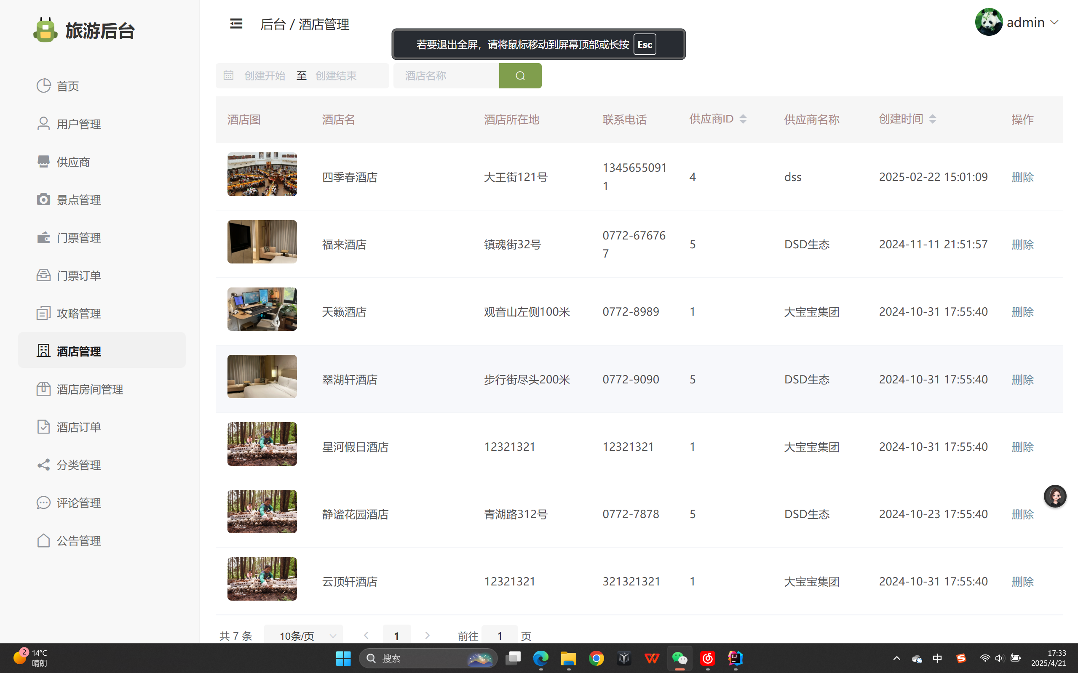Sort table by 供应商ID column
The height and width of the screenshot is (673, 1078).
pyautogui.click(x=743, y=119)
